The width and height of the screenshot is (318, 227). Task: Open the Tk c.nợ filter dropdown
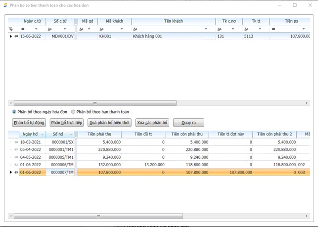pos(233,29)
